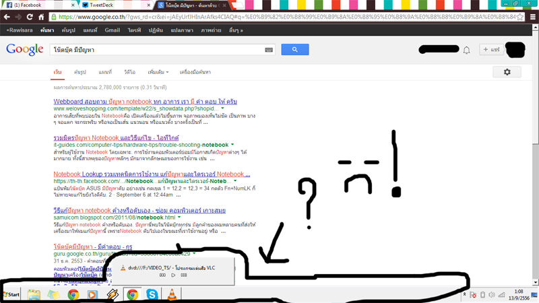Open Winamp from the taskbar
Image resolution: width=539 pixels, height=303 pixels.
pyautogui.click(x=113, y=295)
